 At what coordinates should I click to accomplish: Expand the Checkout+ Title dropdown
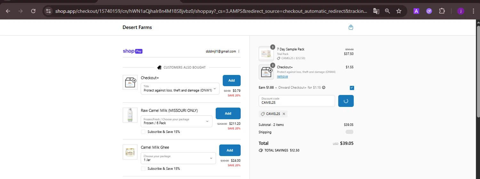point(180,88)
